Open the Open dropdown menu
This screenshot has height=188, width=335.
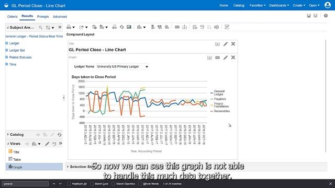(x=314, y=5)
